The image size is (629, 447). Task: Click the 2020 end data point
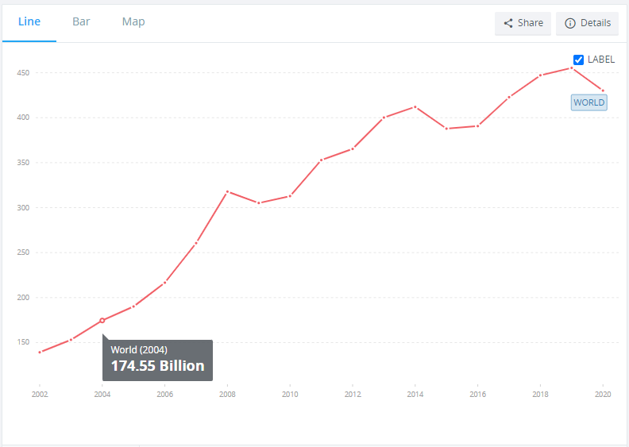point(604,91)
